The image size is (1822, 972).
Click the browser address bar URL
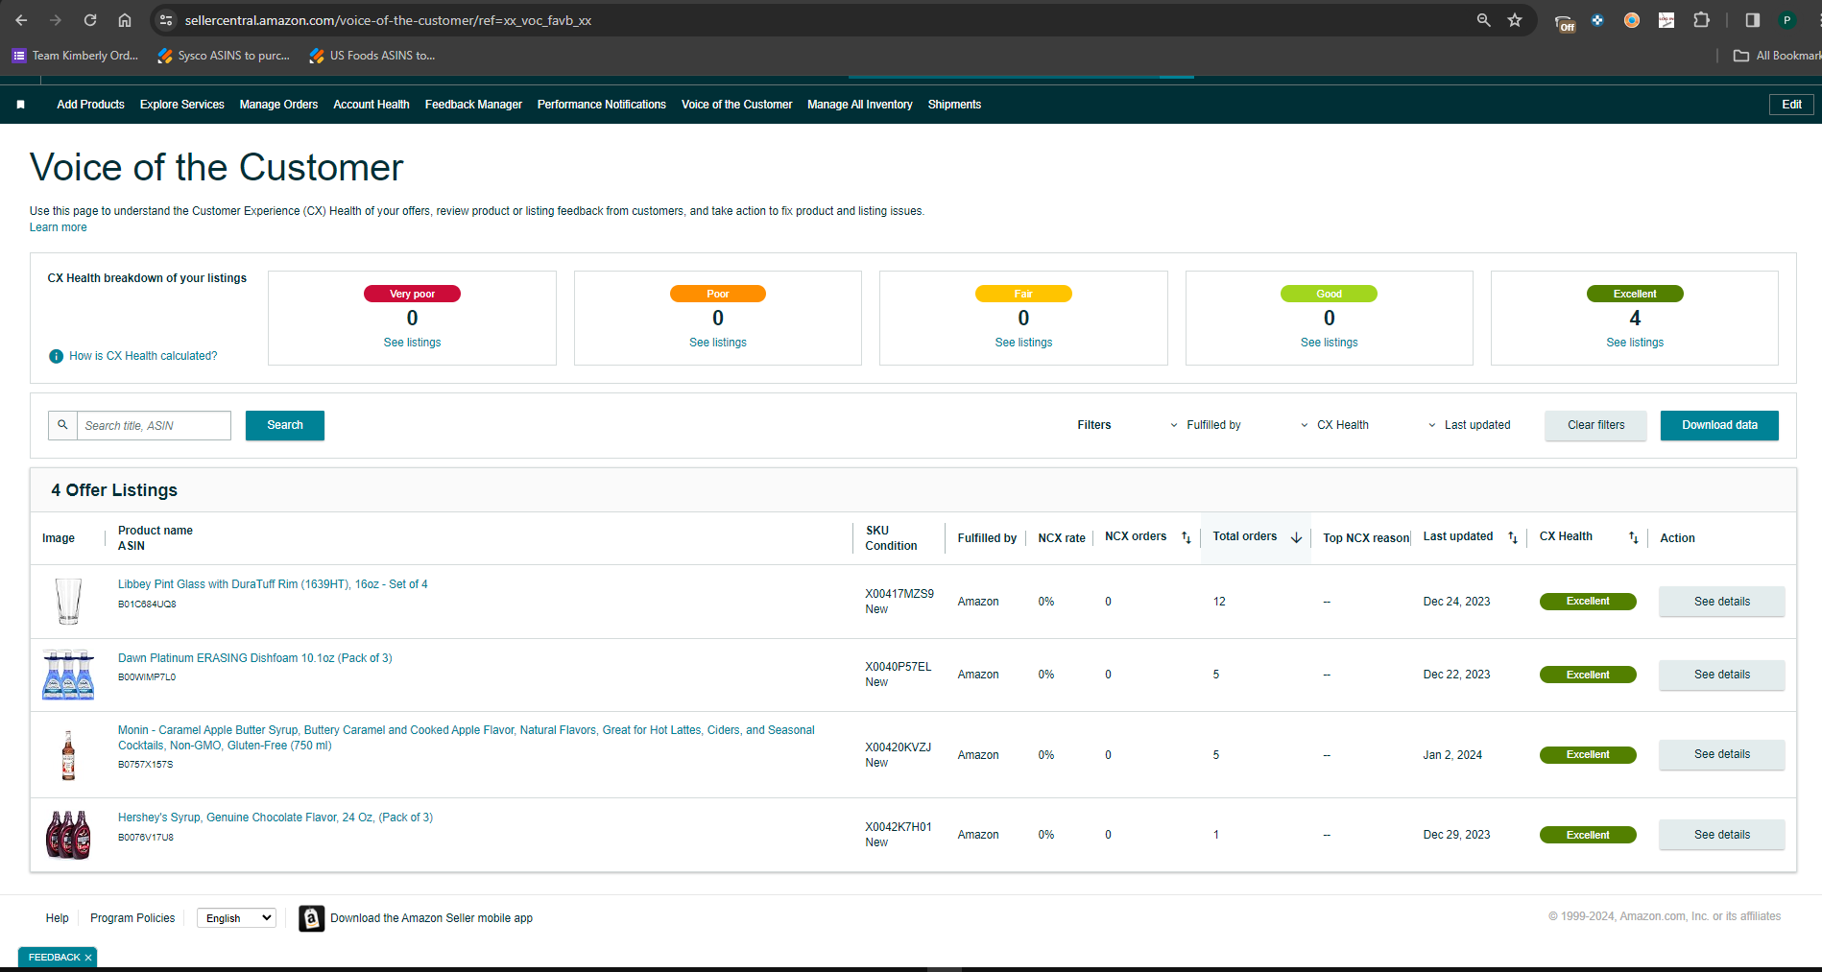click(388, 20)
